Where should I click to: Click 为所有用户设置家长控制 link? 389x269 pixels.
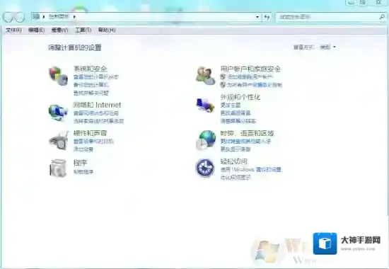click(255, 85)
